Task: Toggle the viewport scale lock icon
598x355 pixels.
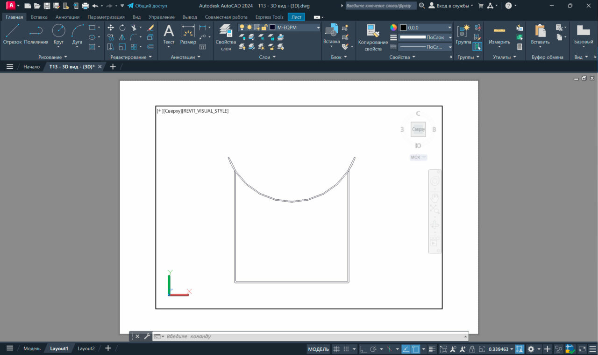Action: [x=472, y=349]
